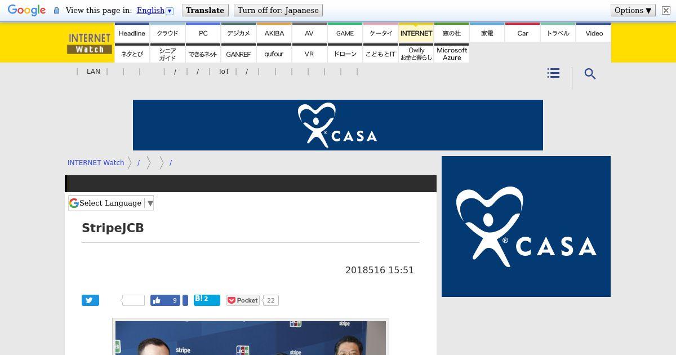Open the トラベル tab

click(x=558, y=33)
